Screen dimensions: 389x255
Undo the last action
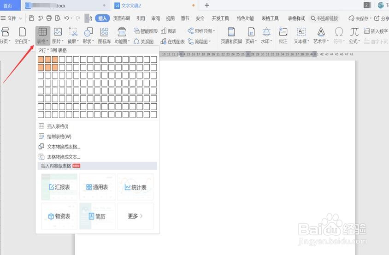tap(66, 18)
